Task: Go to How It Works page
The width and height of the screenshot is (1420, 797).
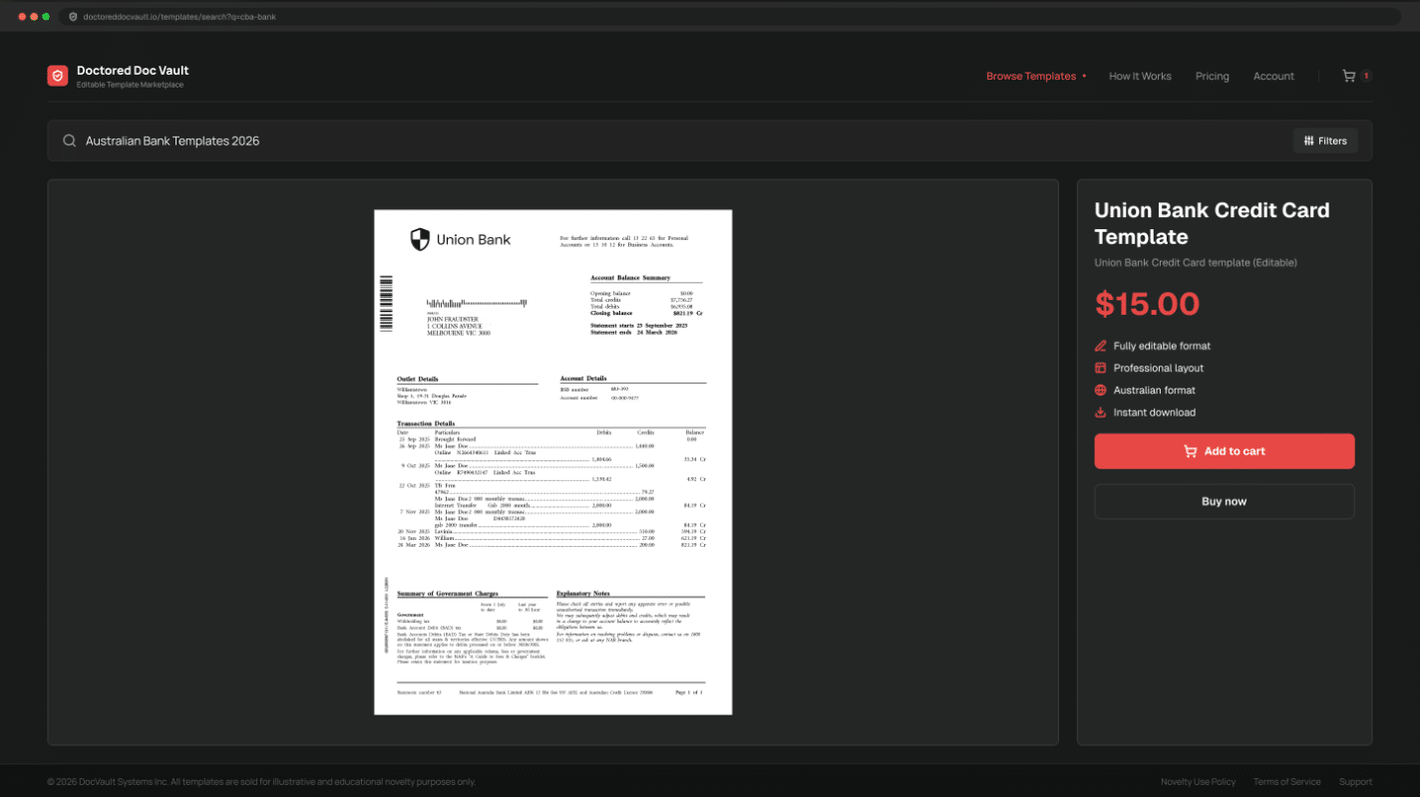Action: tap(1140, 76)
